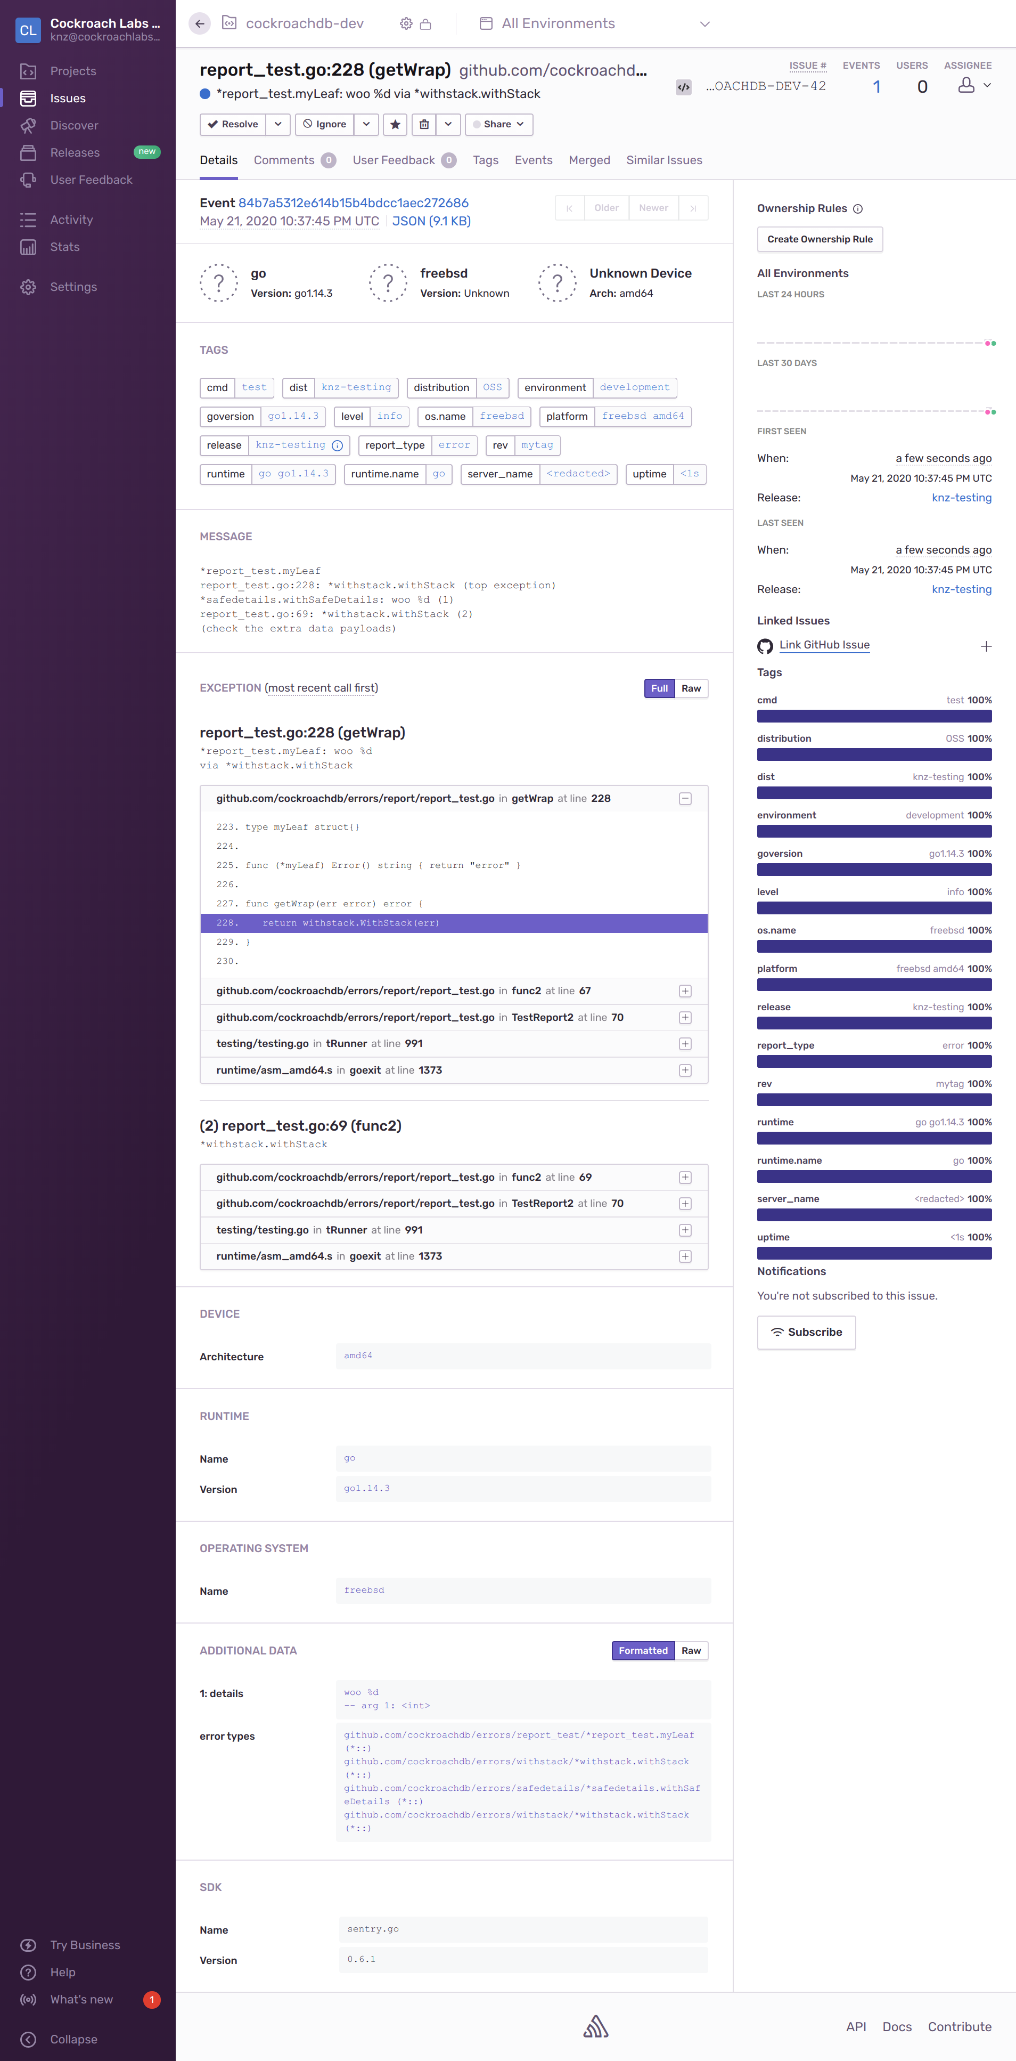Click cmd tag distribution bar
This screenshot has width=1016, height=2061.
coord(874,716)
